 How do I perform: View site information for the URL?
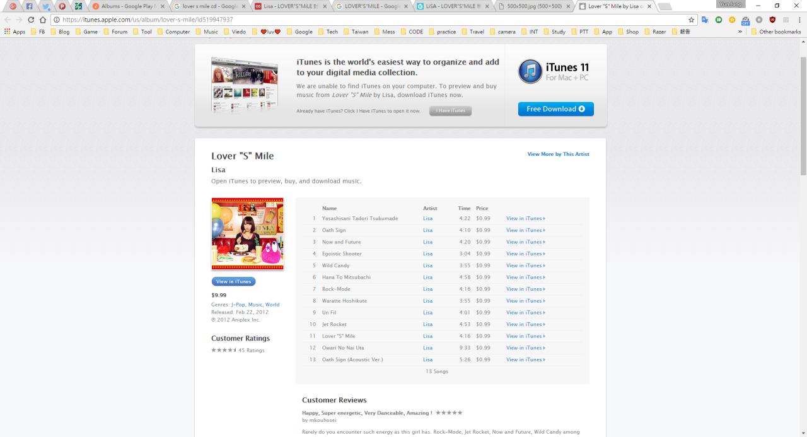pos(57,20)
